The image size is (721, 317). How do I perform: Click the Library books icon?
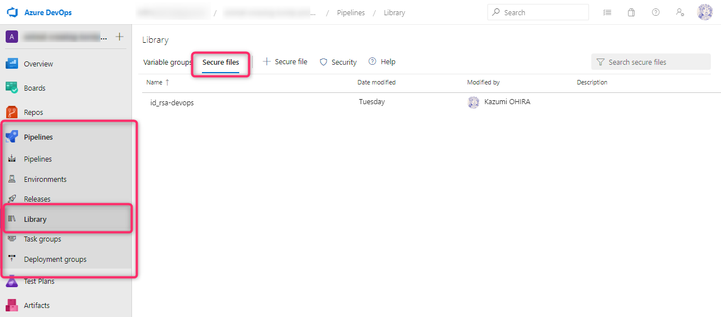(x=12, y=219)
